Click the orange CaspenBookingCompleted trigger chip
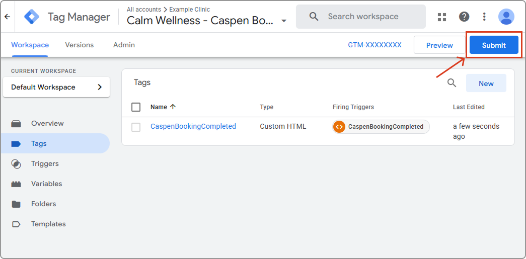Viewport: 526px width, 259px height. coord(381,127)
